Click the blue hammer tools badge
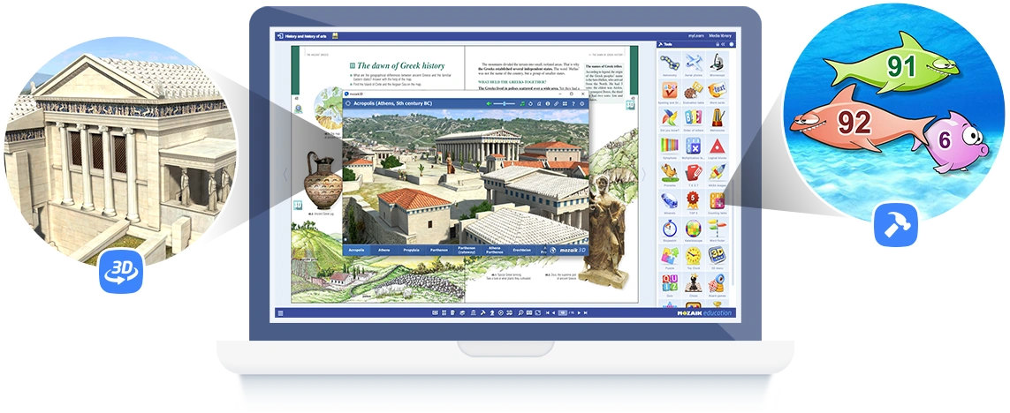Screen dimensions: 1010x413 click(896, 224)
